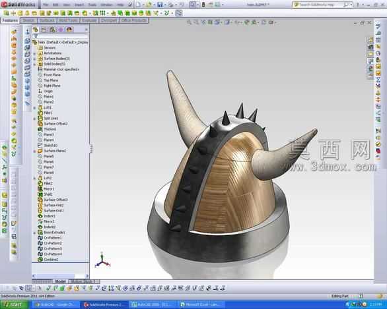Open the ConfigurationManager tab icon
Screen dimensions: 387x309
point(52,30)
